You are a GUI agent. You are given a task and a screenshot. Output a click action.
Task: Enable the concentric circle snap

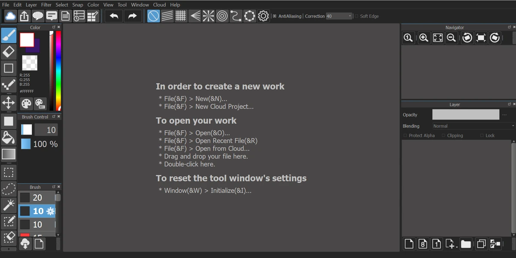tap(222, 16)
